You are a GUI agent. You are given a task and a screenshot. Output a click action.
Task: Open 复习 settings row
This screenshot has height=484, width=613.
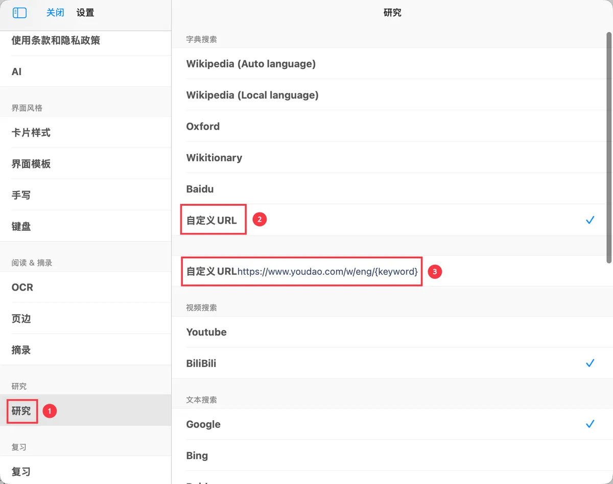click(85, 471)
